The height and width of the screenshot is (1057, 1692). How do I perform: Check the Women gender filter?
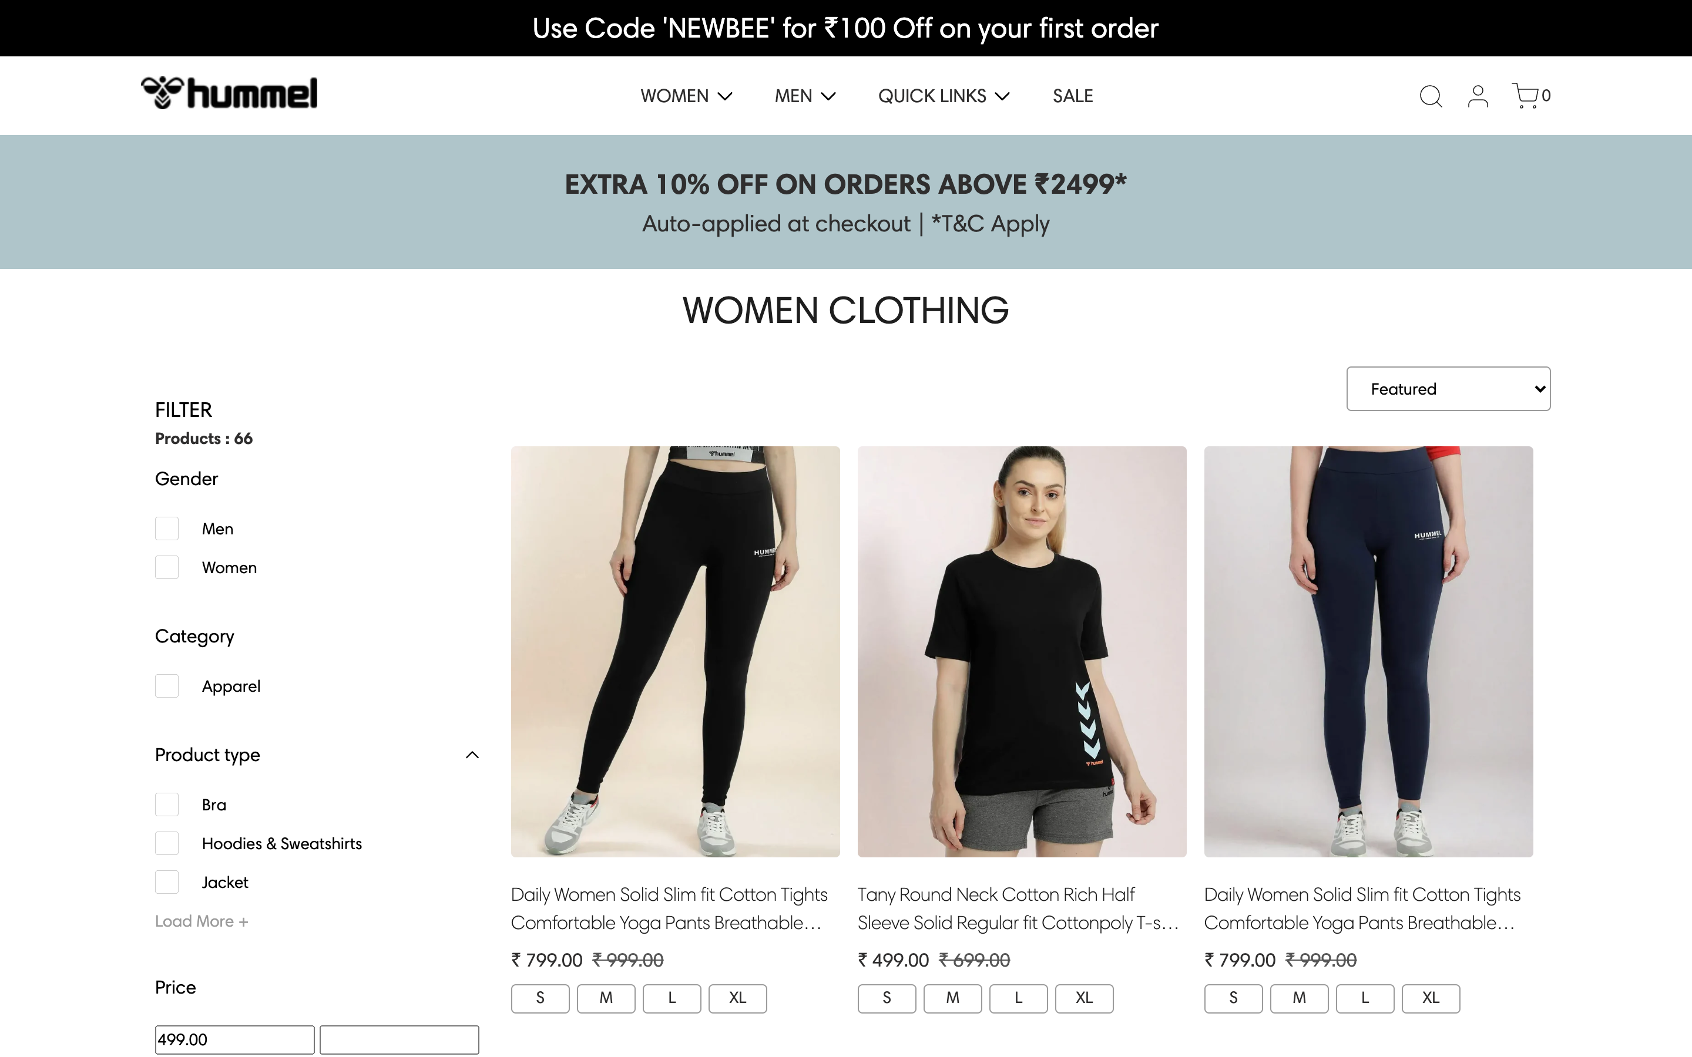(167, 568)
